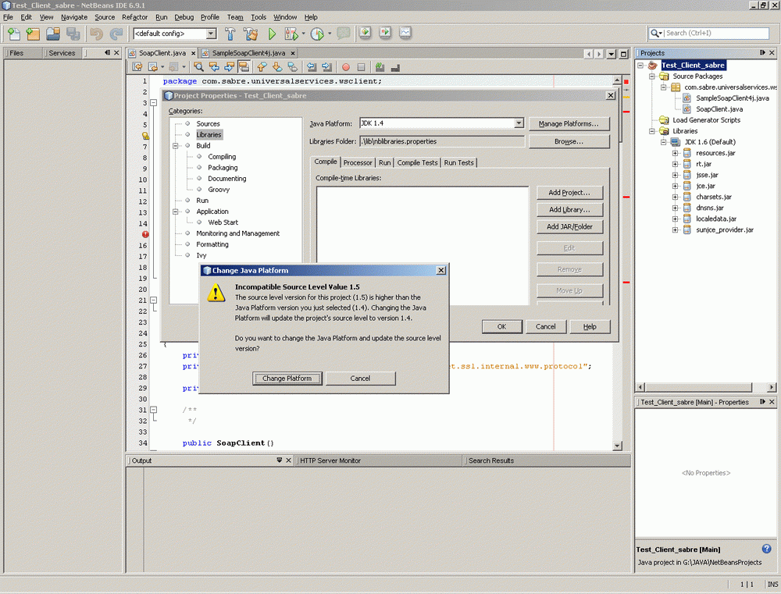Click the Save All toolbar icon
The image size is (781, 594).
coord(73,34)
